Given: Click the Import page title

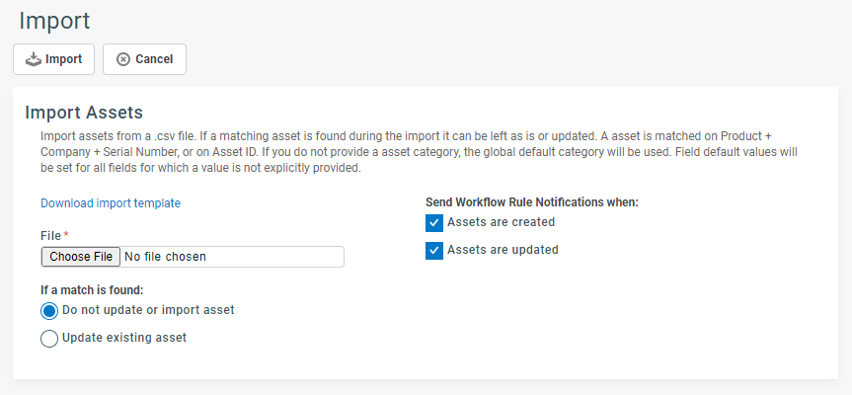Looking at the screenshot, I should tap(54, 21).
